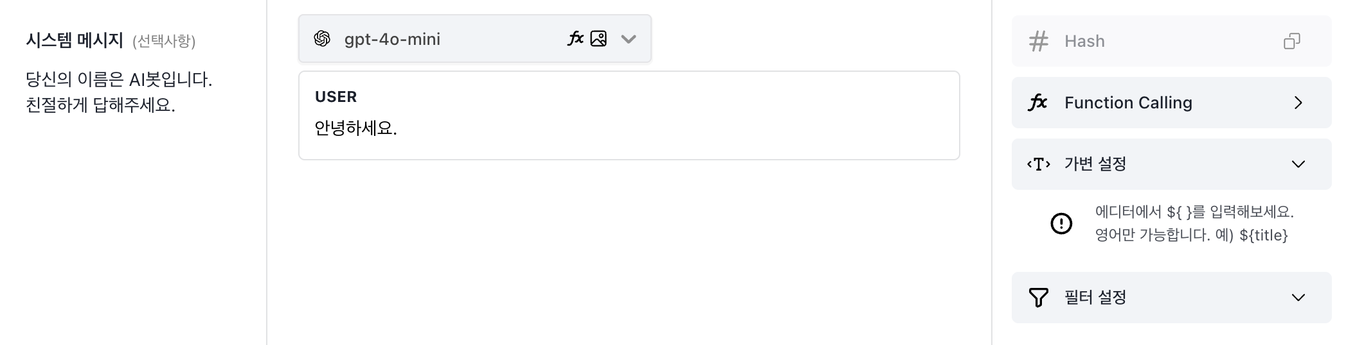The width and height of the screenshot is (1346, 345).
Task: Click the 필터 설정 label
Action: (x=1095, y=298)
